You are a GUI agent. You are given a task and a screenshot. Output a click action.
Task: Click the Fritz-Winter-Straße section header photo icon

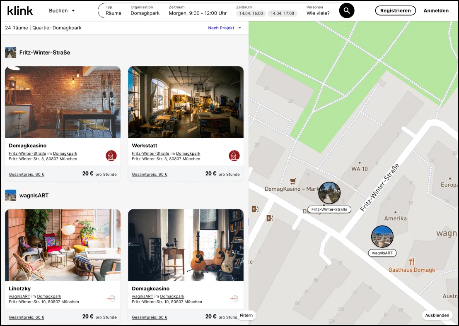[x=10, y=53]
